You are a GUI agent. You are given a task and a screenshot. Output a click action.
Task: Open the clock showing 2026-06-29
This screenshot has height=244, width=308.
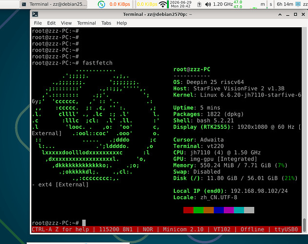tap(181, 4)
